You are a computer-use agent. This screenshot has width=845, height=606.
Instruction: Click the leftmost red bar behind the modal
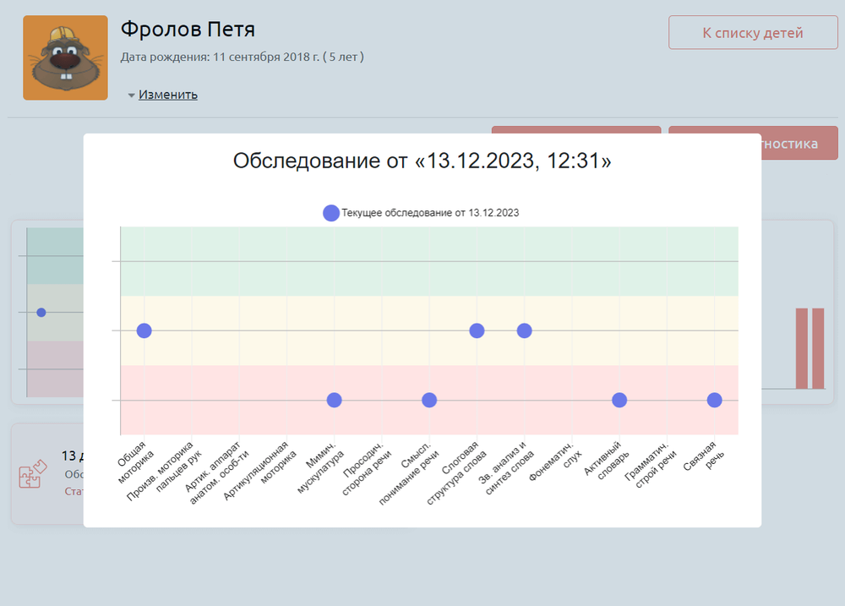tap(801, 348)
